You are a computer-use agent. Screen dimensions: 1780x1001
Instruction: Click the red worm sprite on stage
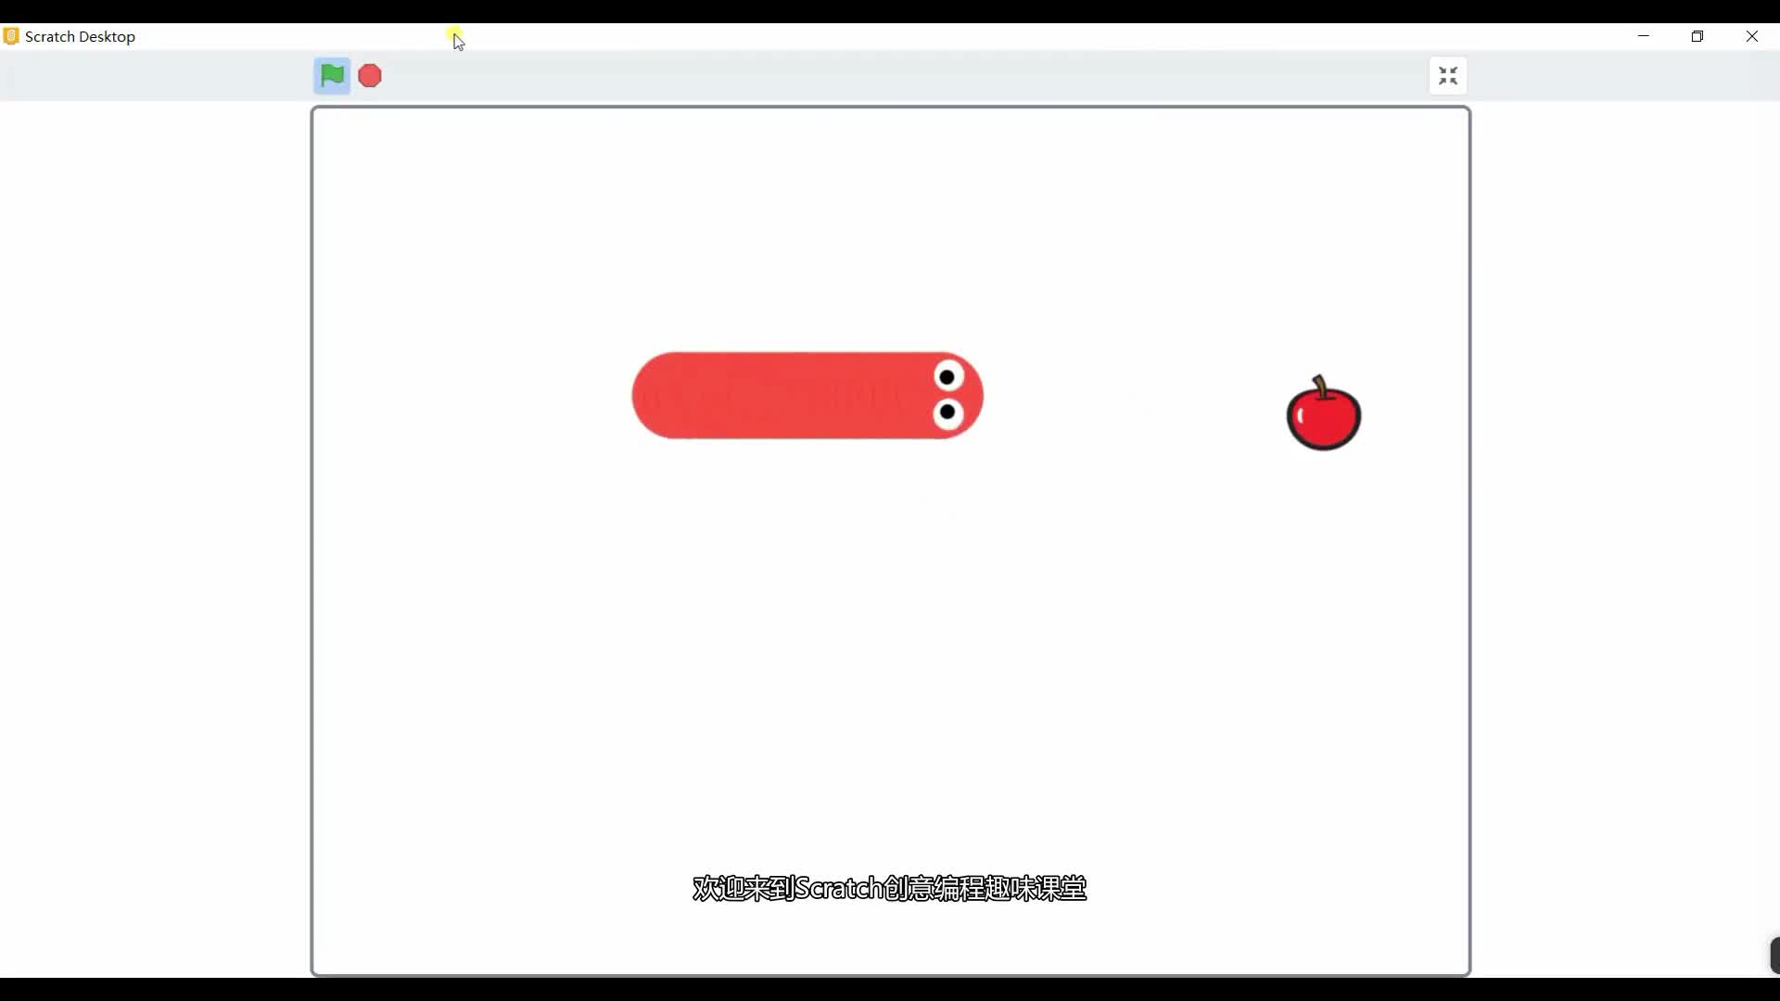(x=807, y=396)
